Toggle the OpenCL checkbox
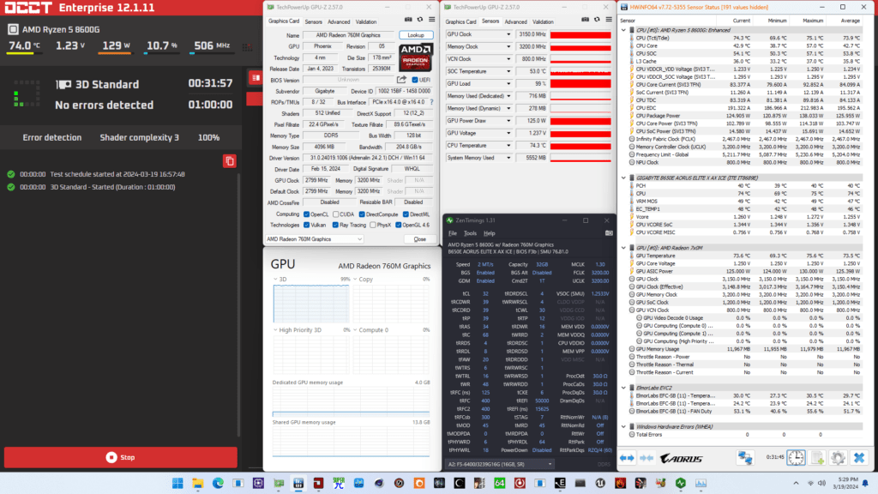 [306, 214]
